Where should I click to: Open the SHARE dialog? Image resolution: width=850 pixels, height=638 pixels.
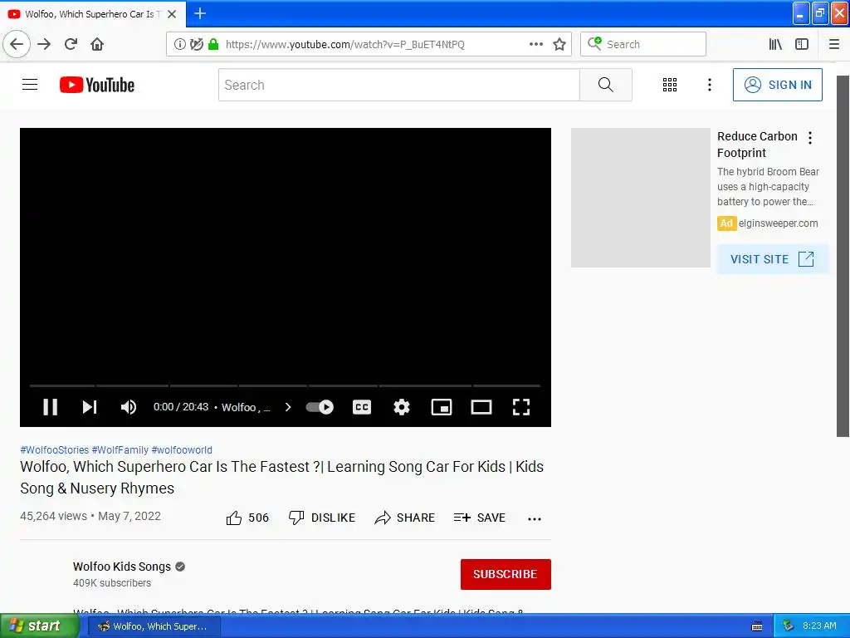click(x=404, y=518)
